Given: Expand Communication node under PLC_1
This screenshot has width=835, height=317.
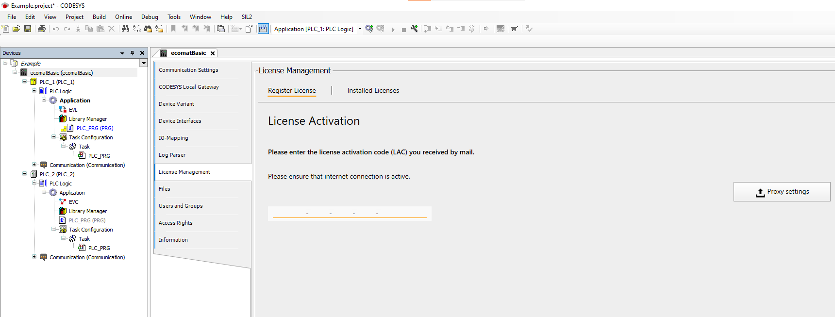Looking at the screenshot, I should tap(34, 165).
